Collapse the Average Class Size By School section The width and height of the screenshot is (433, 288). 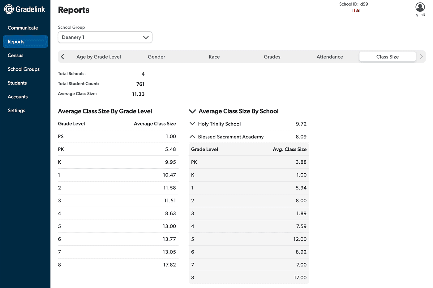coord(192,111)
